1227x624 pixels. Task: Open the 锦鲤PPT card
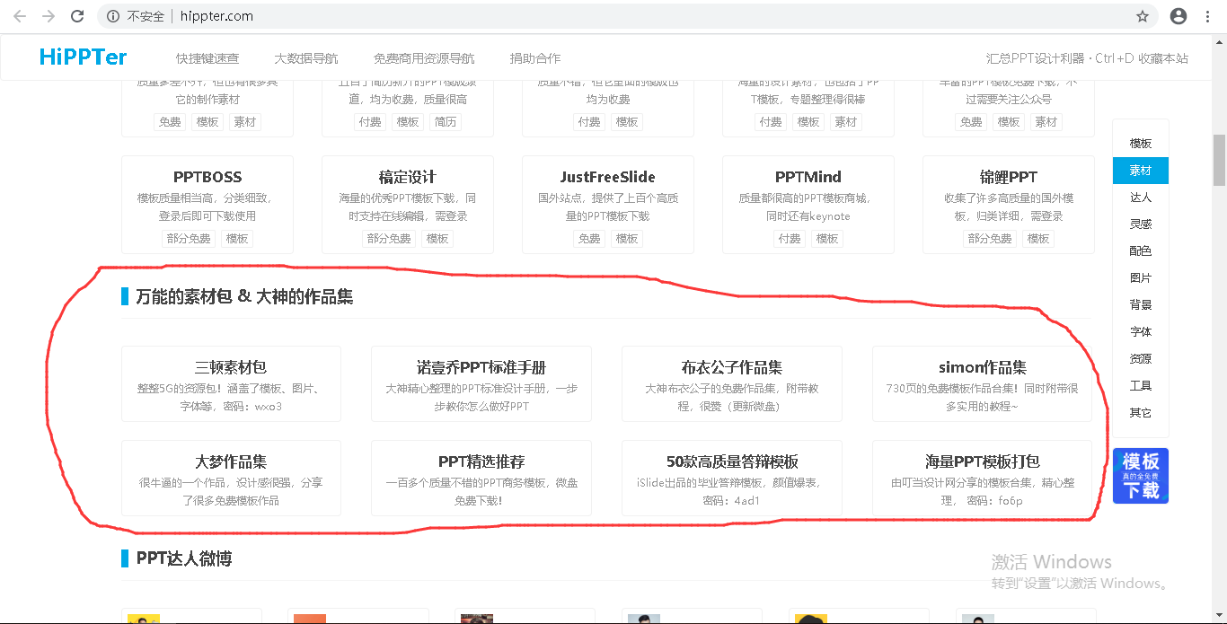(1009, 205)
